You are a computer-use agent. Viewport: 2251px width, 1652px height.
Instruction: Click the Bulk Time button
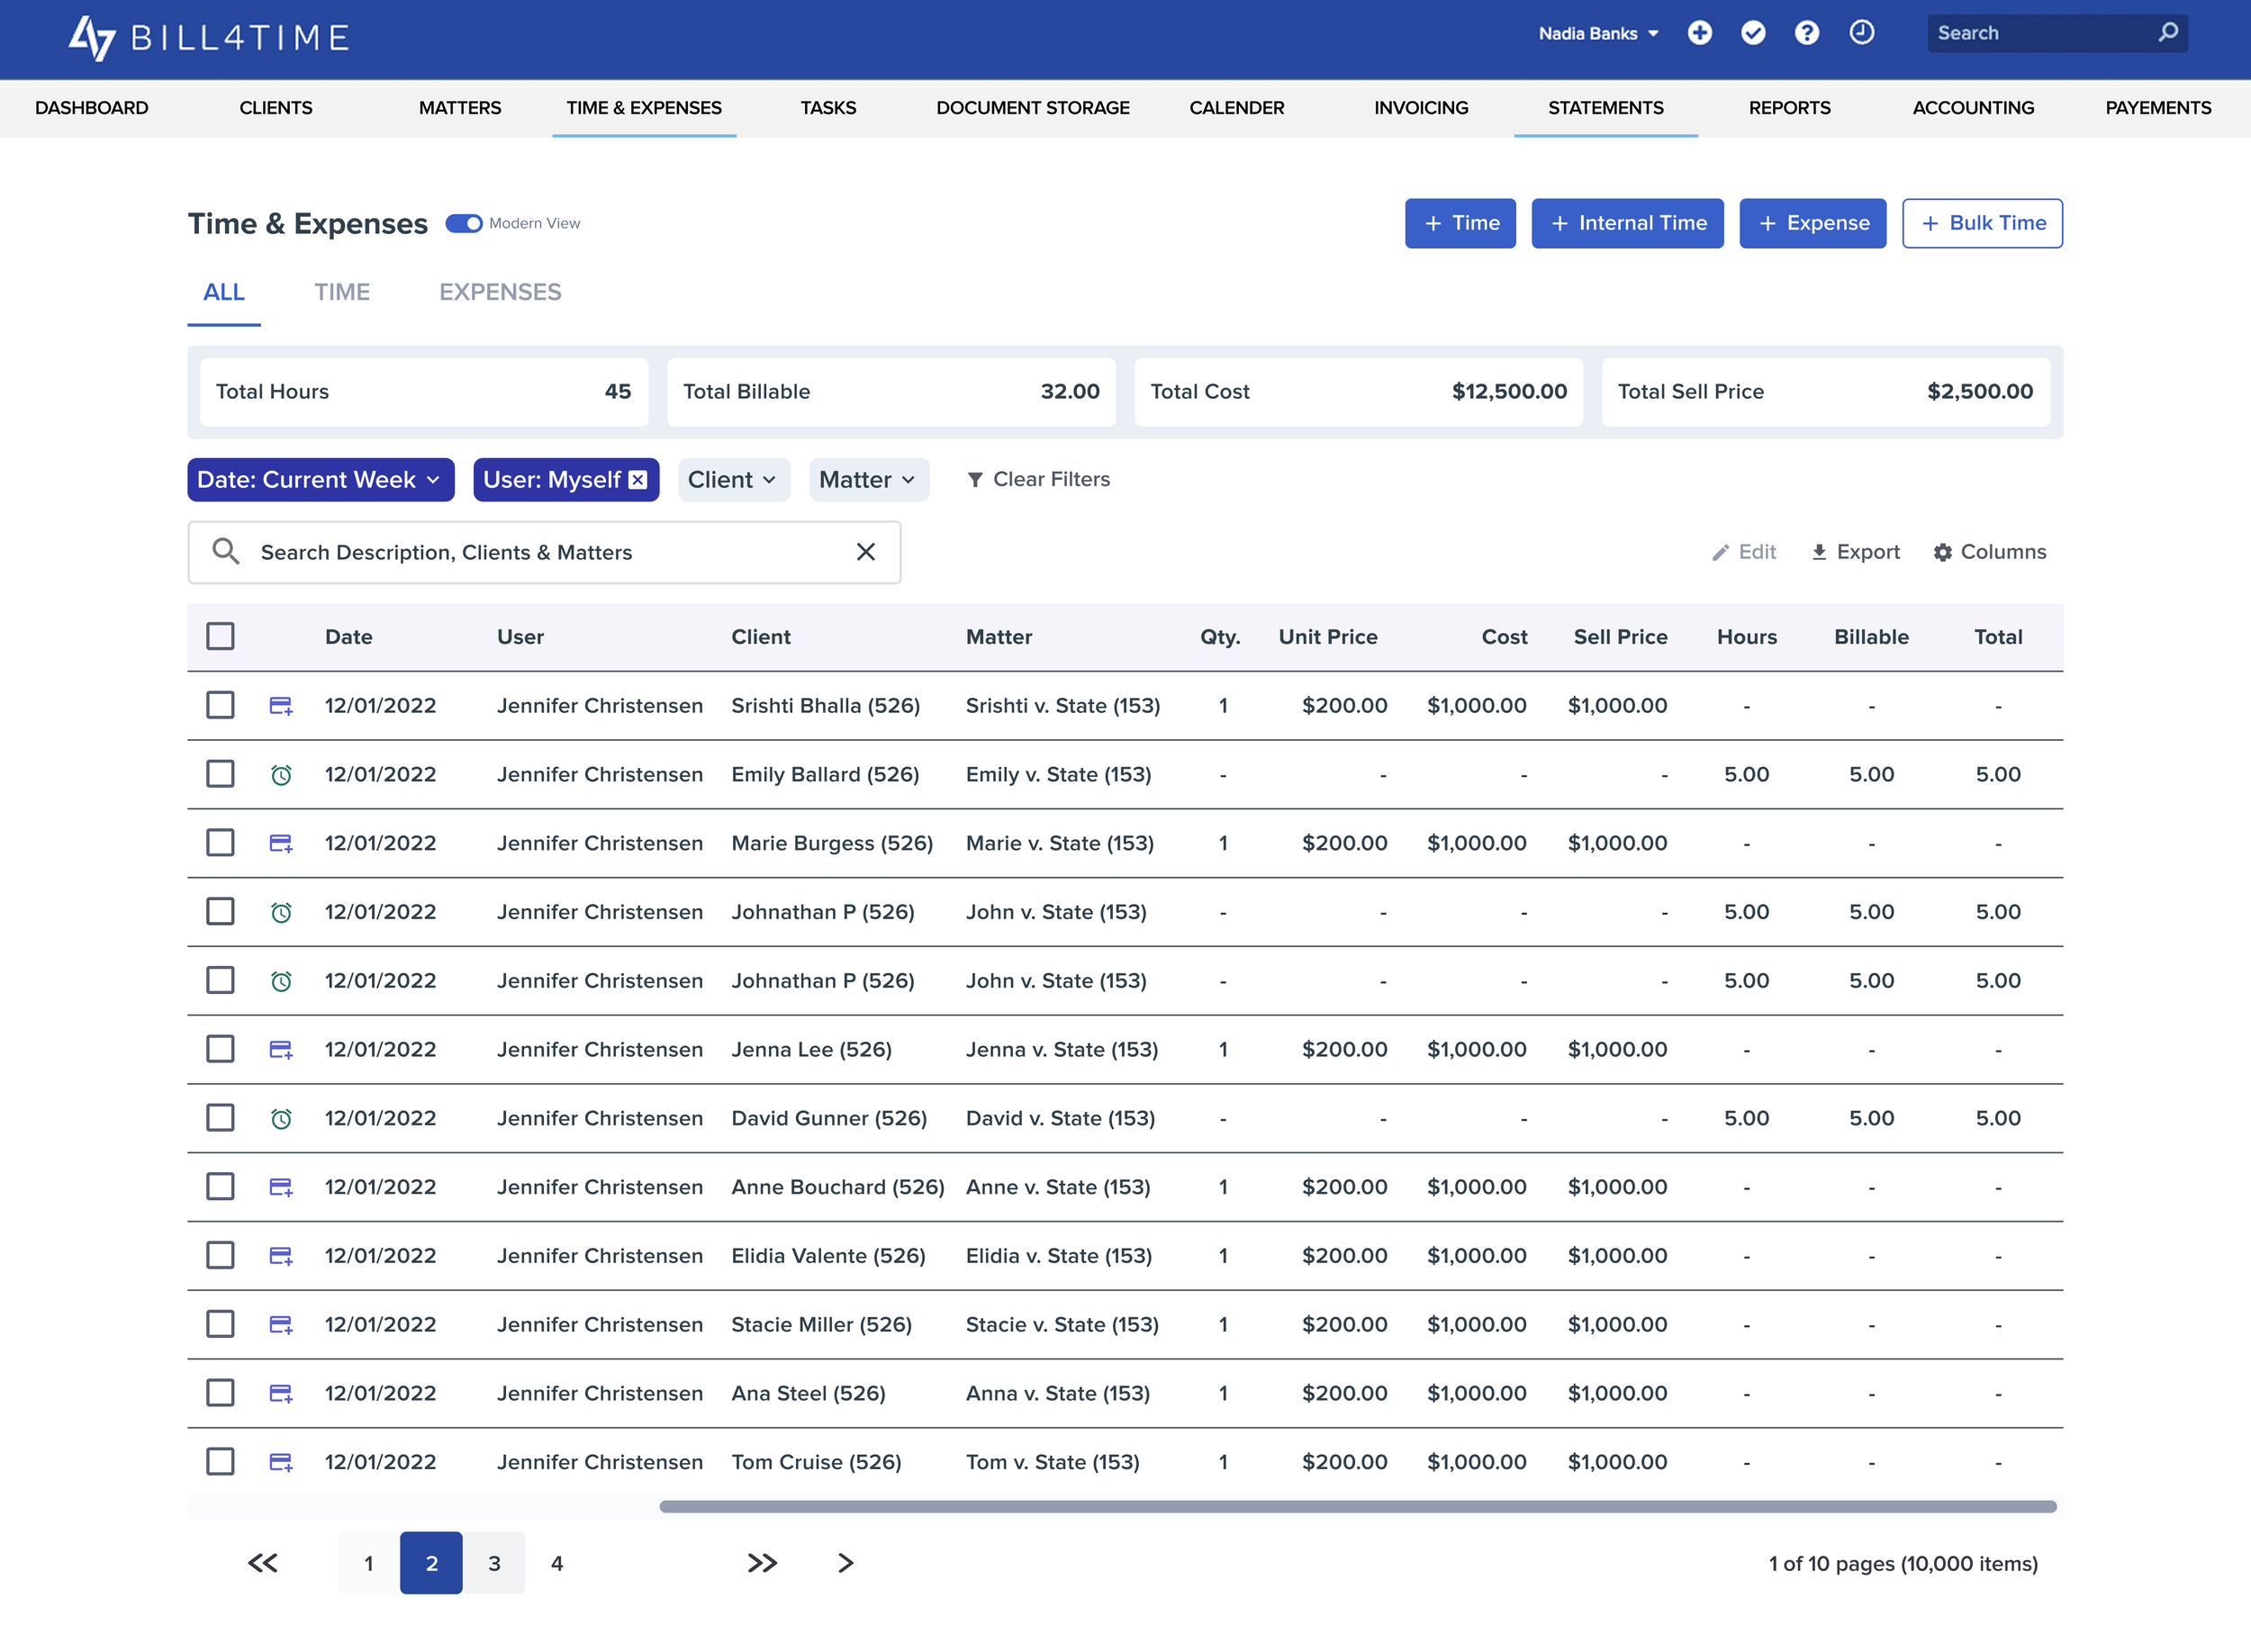[x=1981, y=223]
